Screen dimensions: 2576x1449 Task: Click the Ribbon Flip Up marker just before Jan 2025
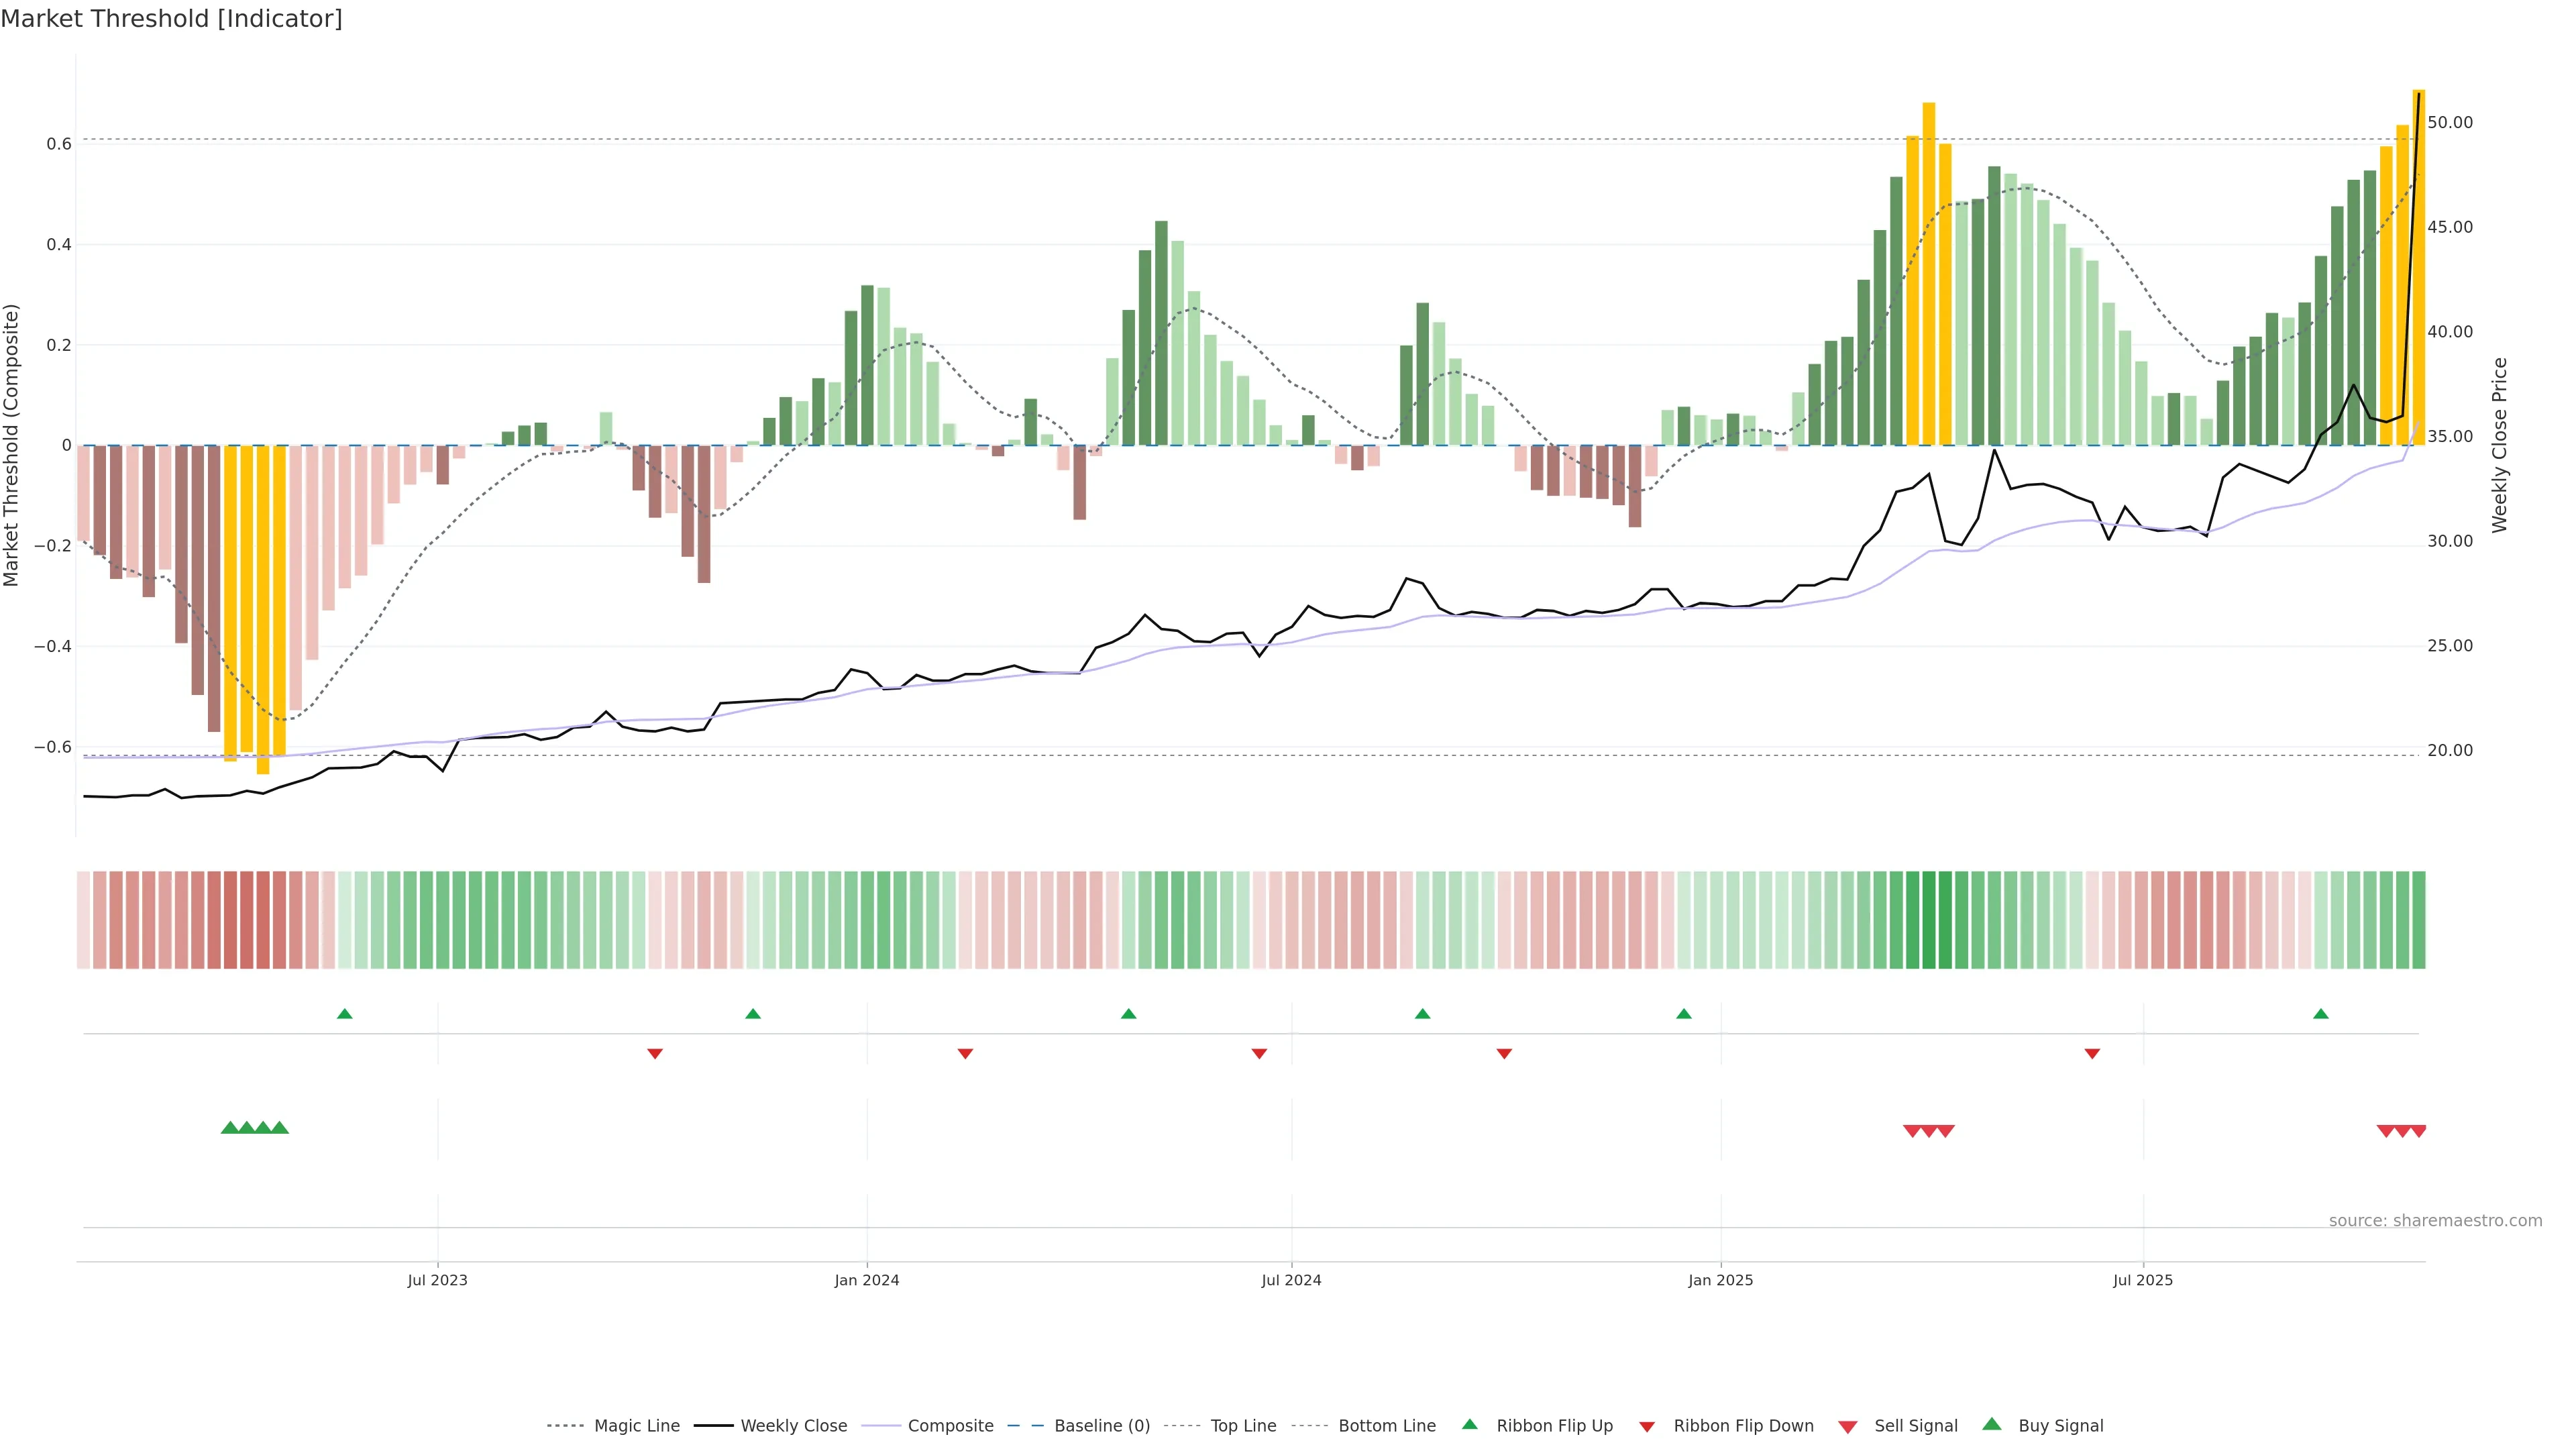(x=1684, y=1014)
